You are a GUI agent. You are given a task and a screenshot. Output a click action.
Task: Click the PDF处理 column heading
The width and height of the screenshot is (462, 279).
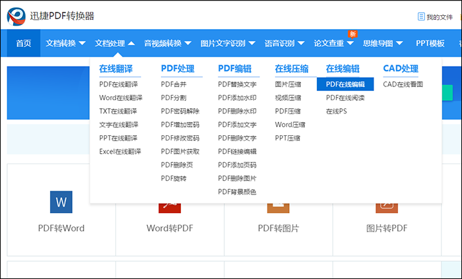point(178,69)
